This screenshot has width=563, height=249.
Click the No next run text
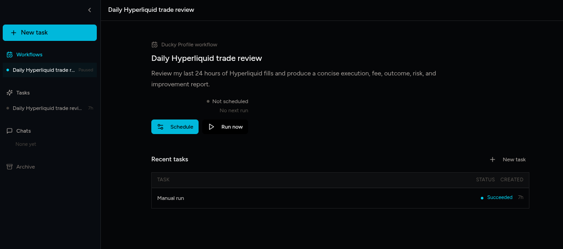(x=234, y=110)
